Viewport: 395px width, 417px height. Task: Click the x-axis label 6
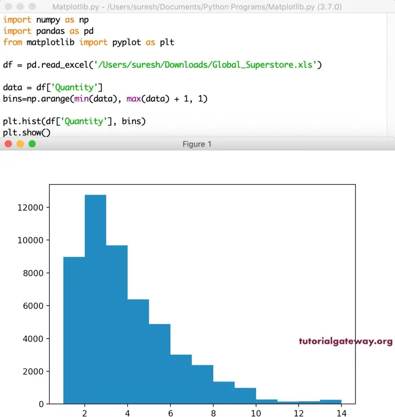[x=171, y=413]
